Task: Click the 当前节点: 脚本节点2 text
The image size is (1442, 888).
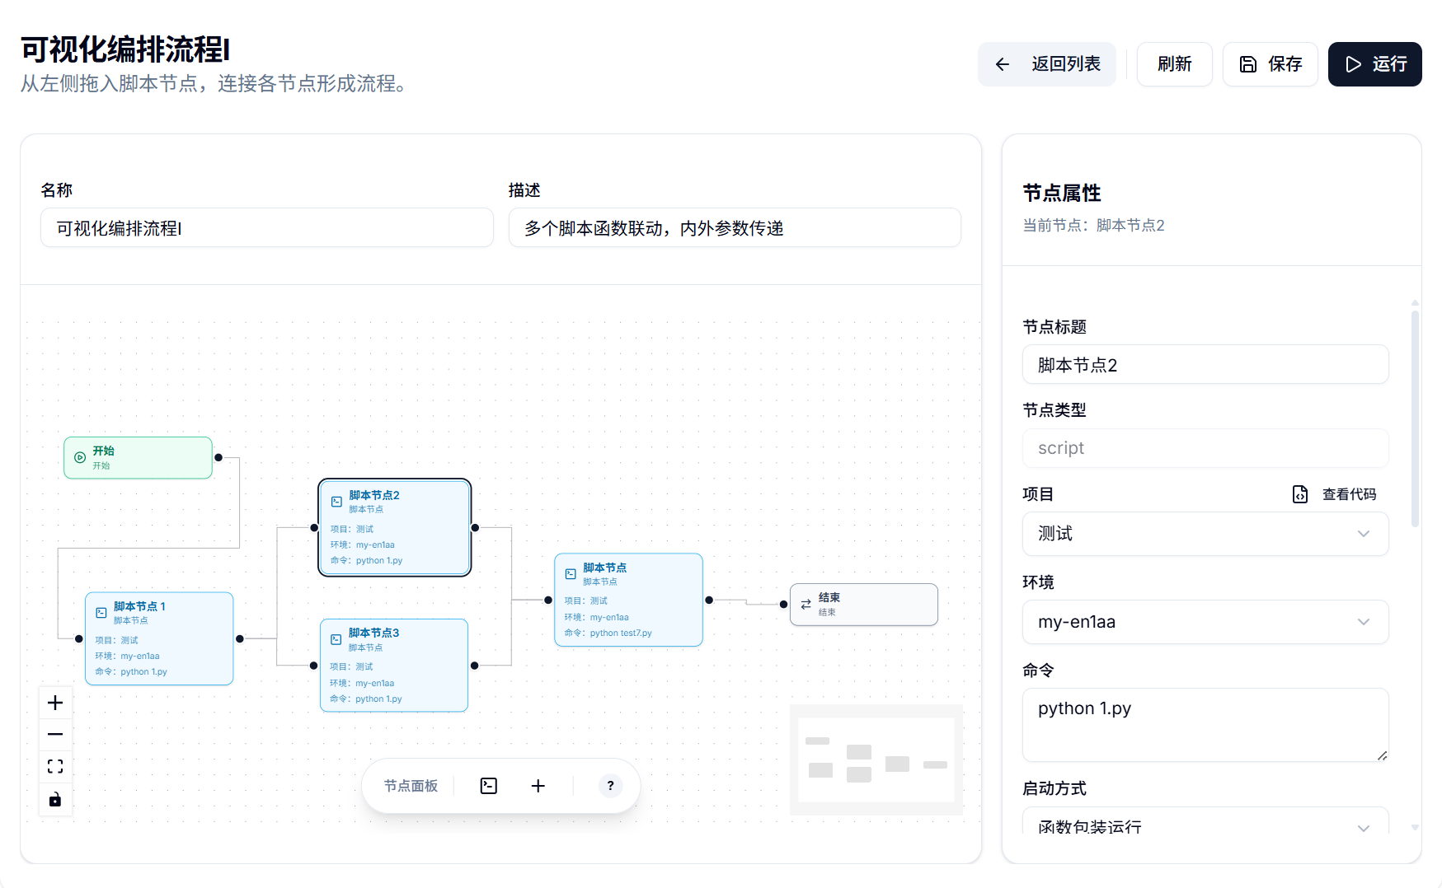Action: [x=1093, y=226]
